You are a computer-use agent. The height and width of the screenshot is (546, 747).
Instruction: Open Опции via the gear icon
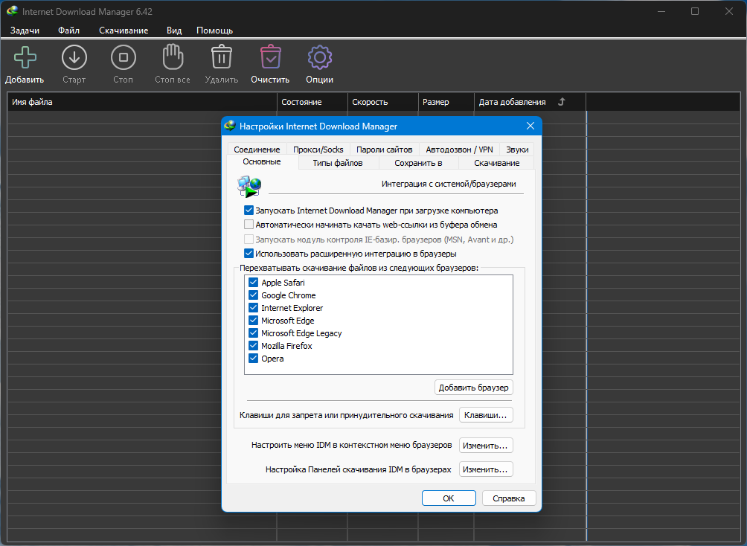[x=319, y=58]
